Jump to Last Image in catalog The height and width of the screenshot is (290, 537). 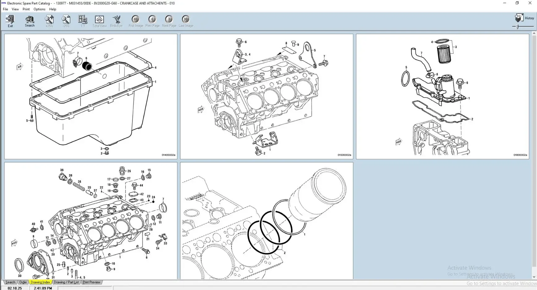tap(186, 19)
